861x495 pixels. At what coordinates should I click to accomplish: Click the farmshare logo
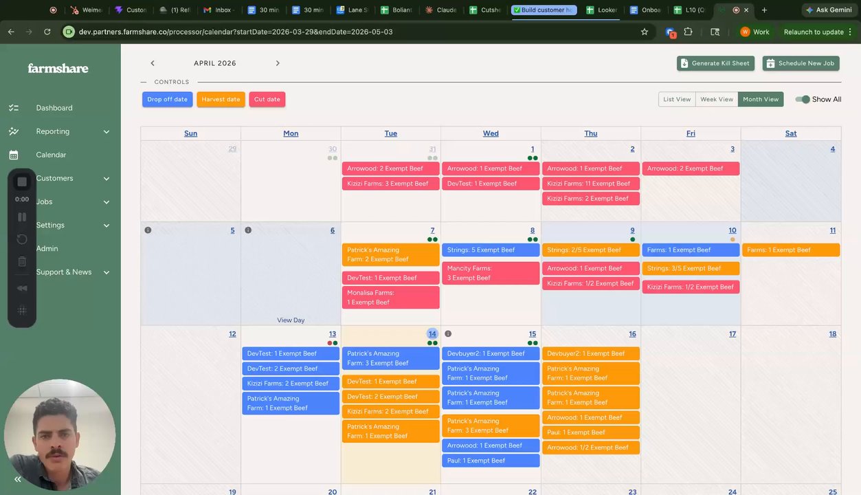[58, 68]
